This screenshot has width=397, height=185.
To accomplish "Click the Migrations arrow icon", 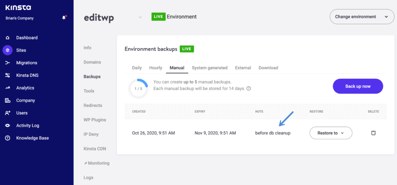I will [8, 63].
